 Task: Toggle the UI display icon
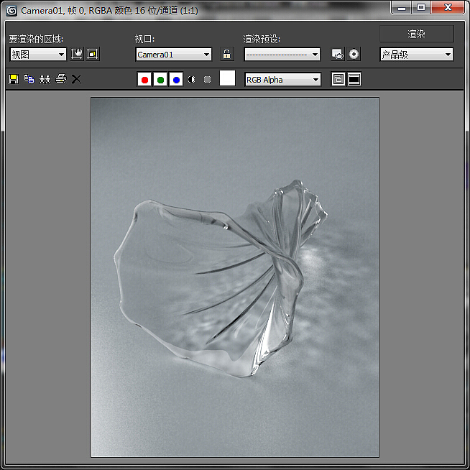click(354, 80)
